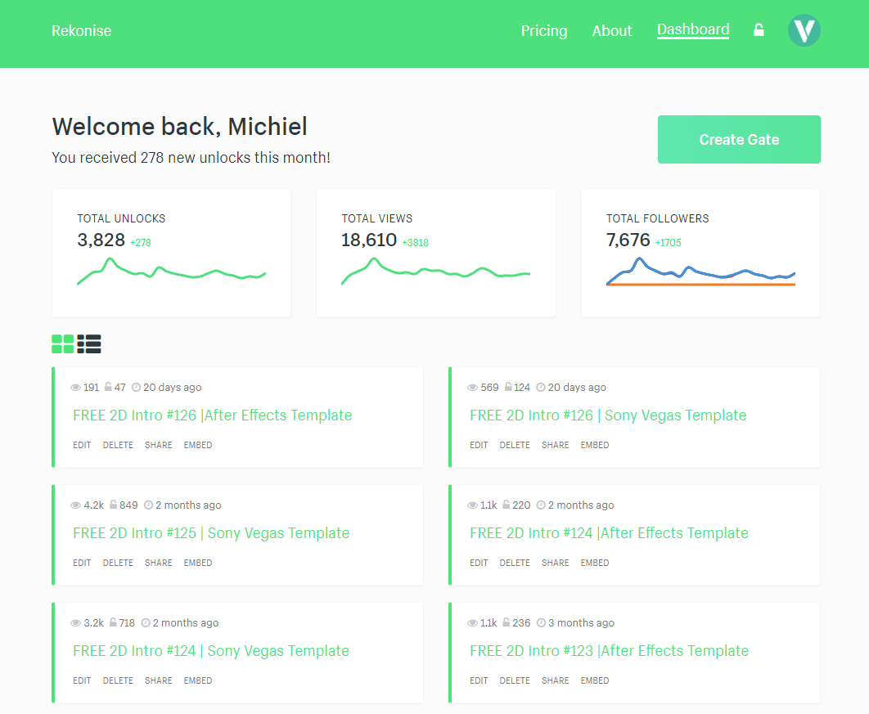The image size is (869, 714).
Task: Open the V profile avatar
Action: pos(804,30)
